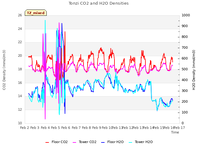Screen dimensions: 198x148
Task: Click the 900 value on H2O axis
Action: [185, 26]
